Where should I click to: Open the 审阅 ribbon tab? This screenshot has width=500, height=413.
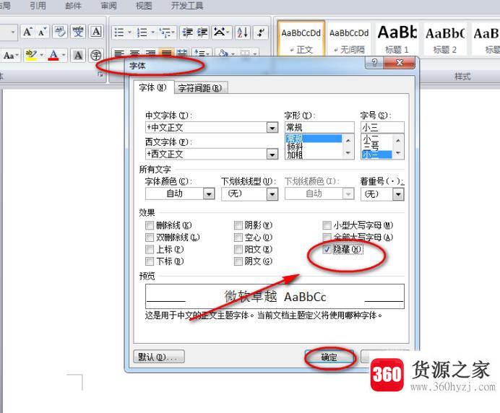click(108, 6)
